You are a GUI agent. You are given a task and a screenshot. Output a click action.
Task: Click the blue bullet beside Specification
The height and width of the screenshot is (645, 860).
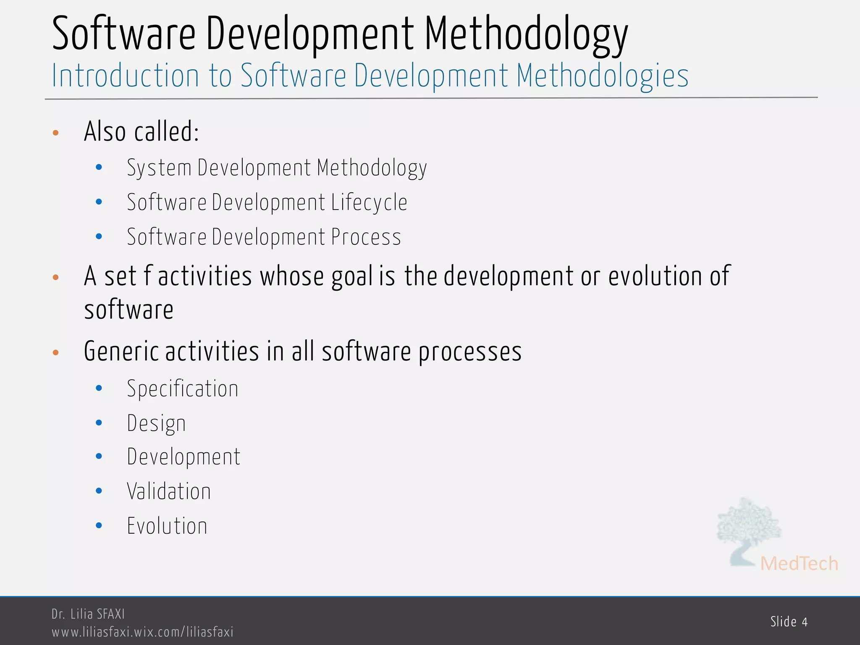pos(99,388)
